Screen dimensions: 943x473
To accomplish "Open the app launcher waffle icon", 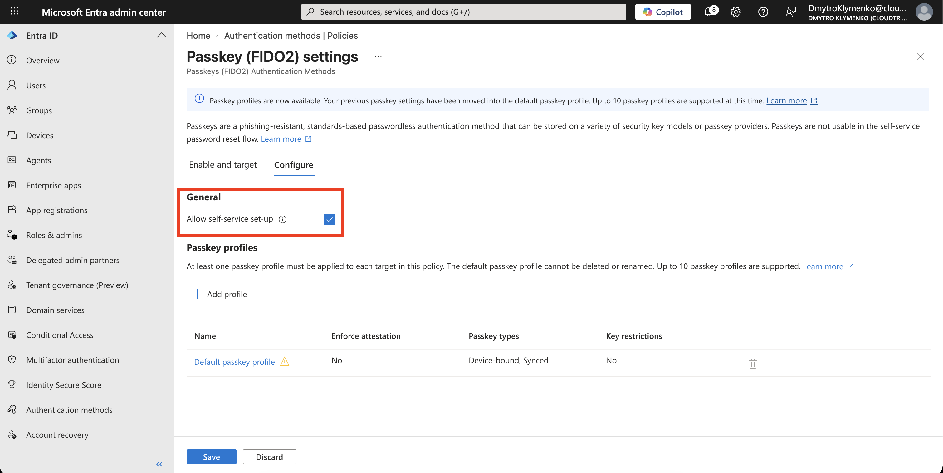I will [14, 12].
